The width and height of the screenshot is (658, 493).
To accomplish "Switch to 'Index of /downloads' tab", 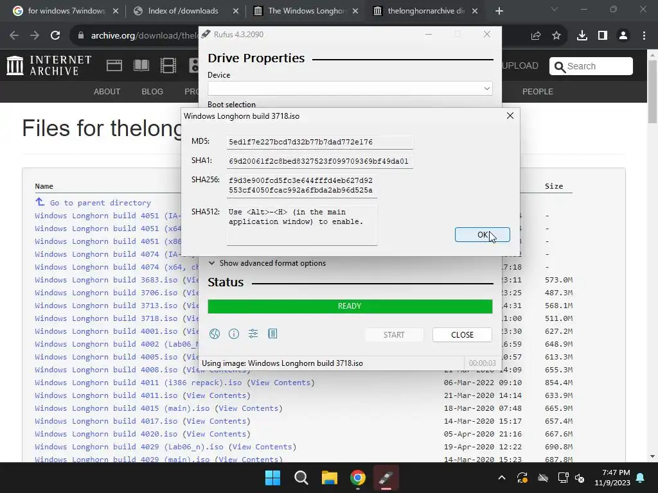I will [x=183, y=11].
